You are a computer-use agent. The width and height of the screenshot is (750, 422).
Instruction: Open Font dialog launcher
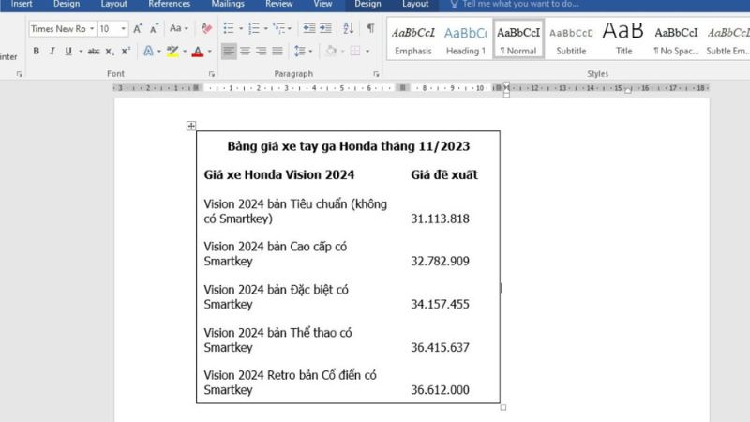(212, 74)
